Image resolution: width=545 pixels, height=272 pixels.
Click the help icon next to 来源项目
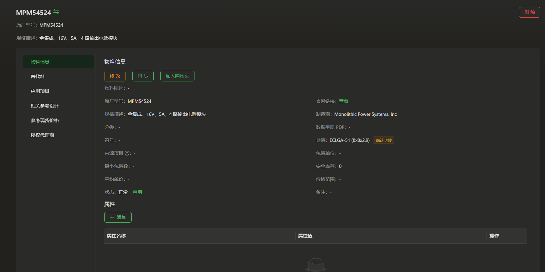(127, 154)
